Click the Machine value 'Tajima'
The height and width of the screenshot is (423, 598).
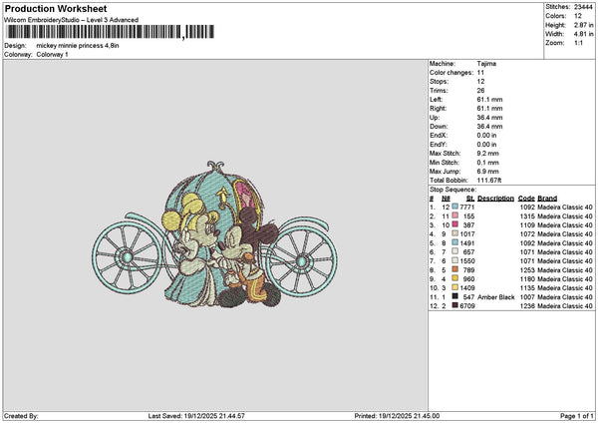coord(486,64)
